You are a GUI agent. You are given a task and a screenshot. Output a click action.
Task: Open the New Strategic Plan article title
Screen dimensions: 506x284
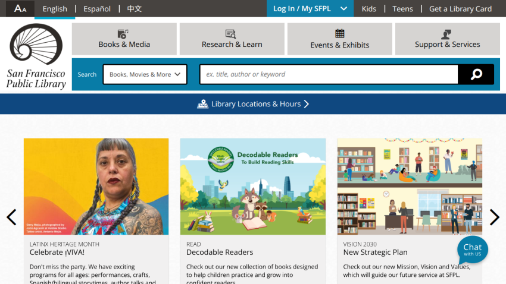coord(375,253)
